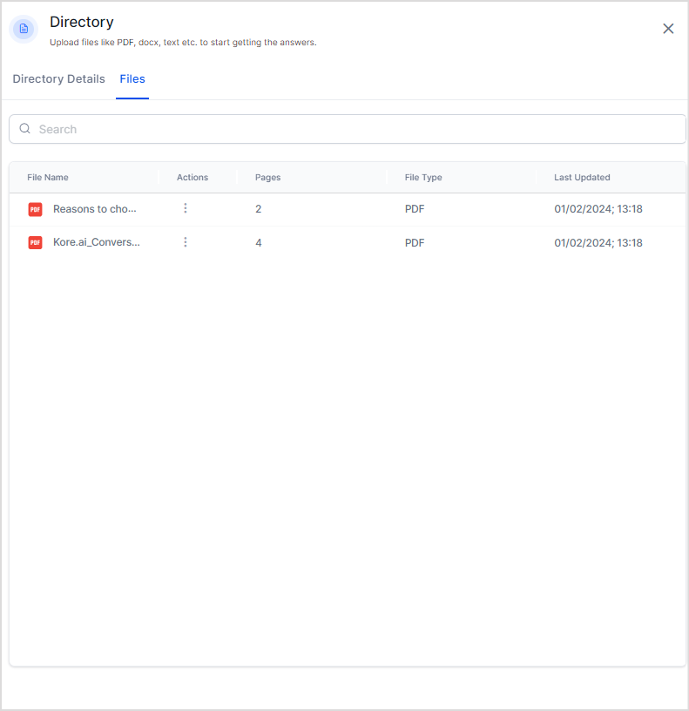This screenshot has height=711, width=689.
Task: Open actions menu for Kore.ai_Convers... file
Action: coord(185,241)
